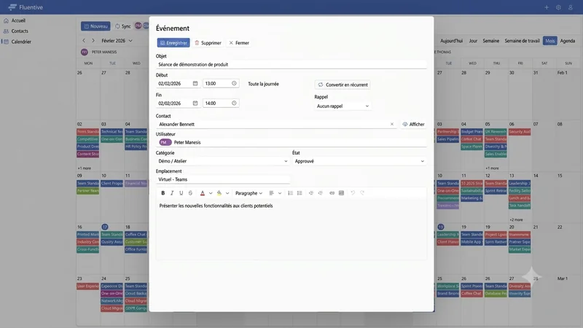Image resolution: width=583 pixels, height=328 pixels.
Task: Save the event with Enregistrer
Action: coord(173,43)
